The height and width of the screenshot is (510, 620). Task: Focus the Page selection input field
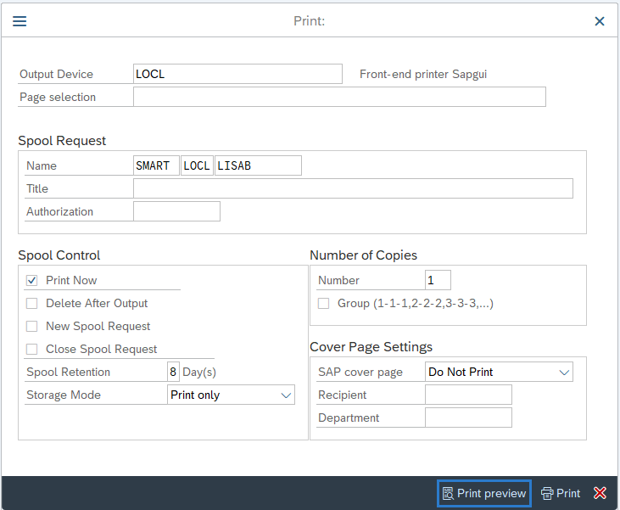point(339,97)
